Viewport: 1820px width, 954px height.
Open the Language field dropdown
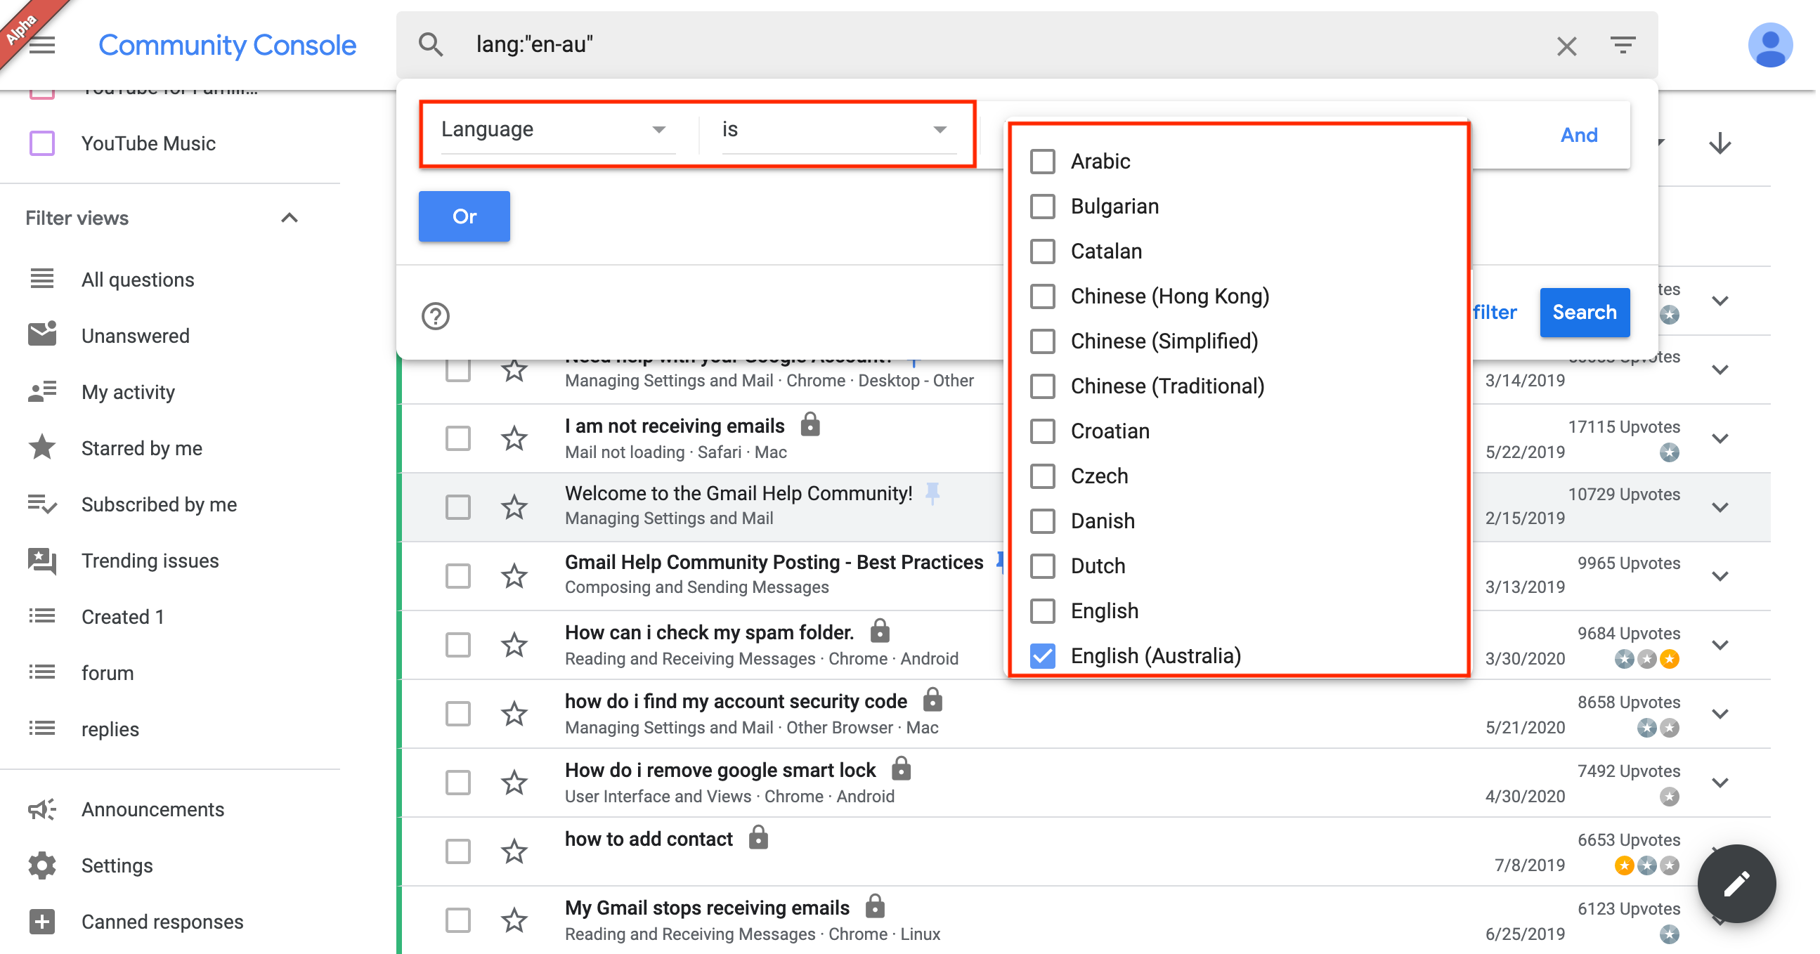(x=557, y=130)
